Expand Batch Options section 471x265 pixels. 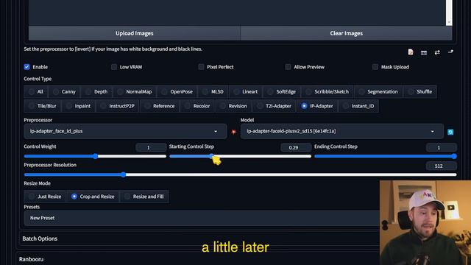coord(40,239)
